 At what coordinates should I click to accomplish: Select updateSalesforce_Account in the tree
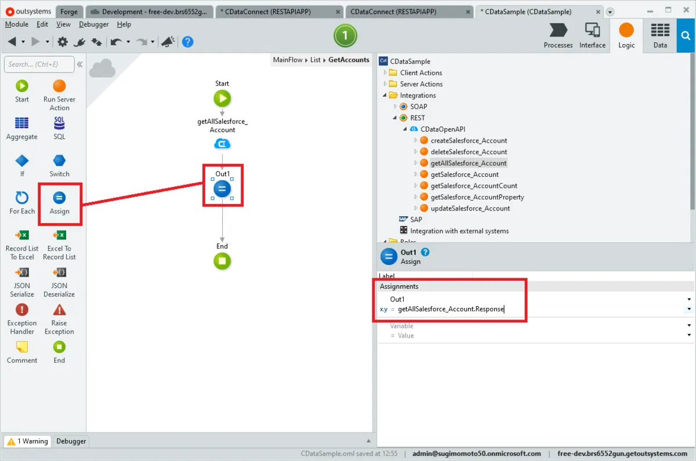470,208
